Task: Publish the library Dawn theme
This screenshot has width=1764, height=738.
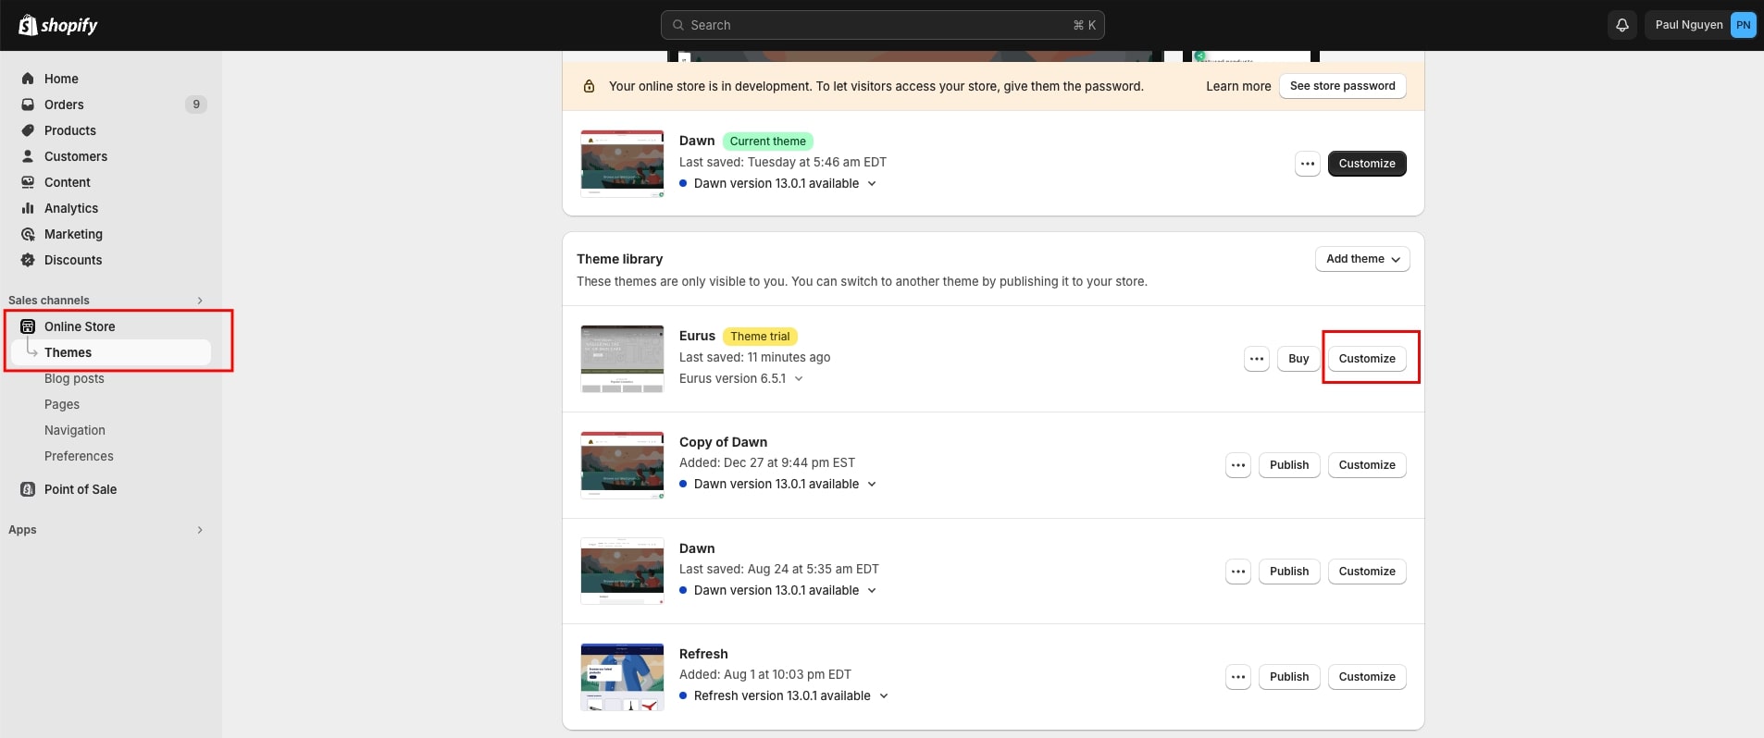Action: click(x=1289, y=572)
